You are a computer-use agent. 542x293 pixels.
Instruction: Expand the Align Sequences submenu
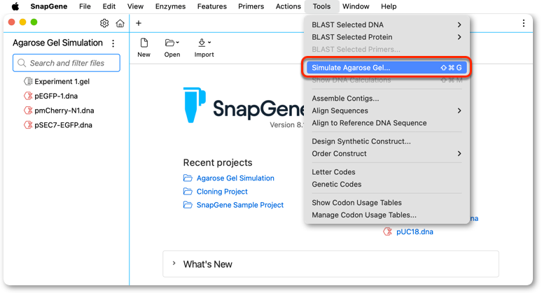387,110
